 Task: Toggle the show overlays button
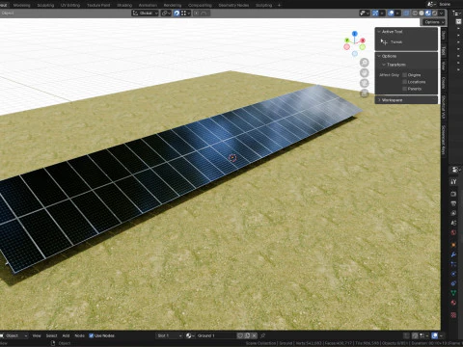[391, 13]
